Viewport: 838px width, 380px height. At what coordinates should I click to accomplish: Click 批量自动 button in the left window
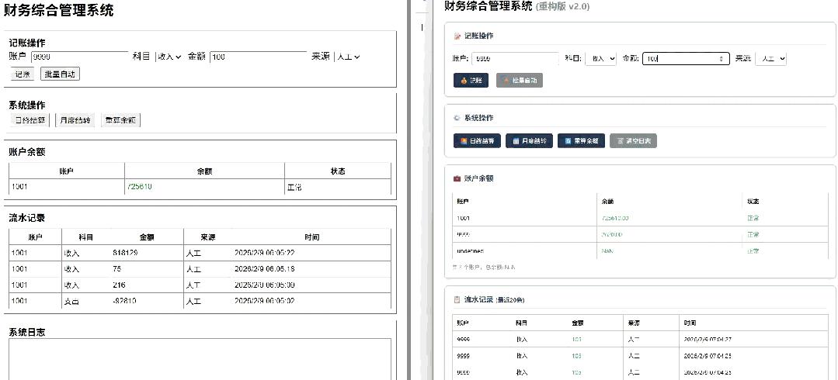click(x=60, y=74)
